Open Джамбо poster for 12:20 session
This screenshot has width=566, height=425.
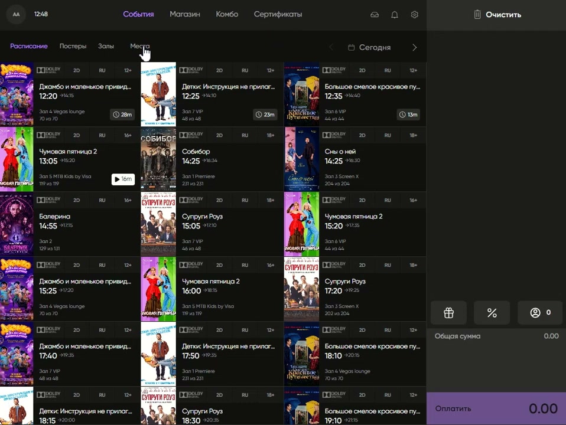click(x=17, y=94)
